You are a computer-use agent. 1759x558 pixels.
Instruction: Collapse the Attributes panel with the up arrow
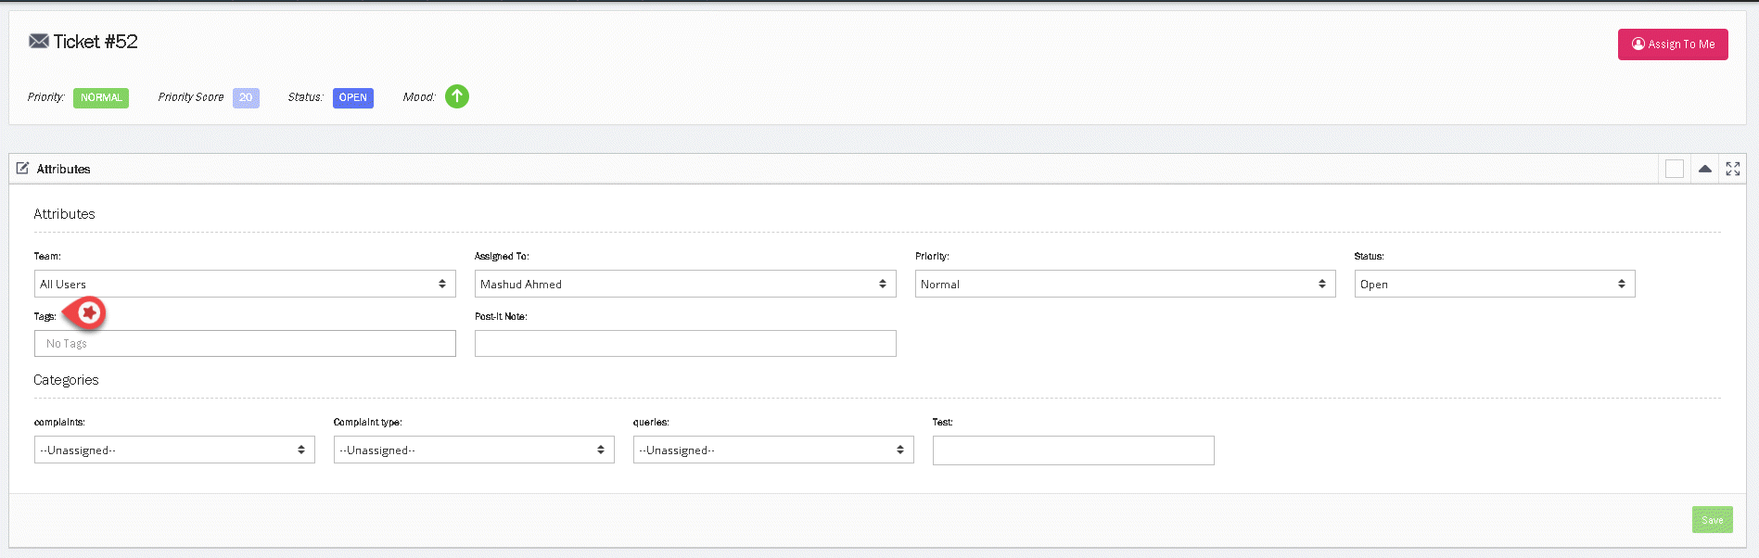(1704, 169)
